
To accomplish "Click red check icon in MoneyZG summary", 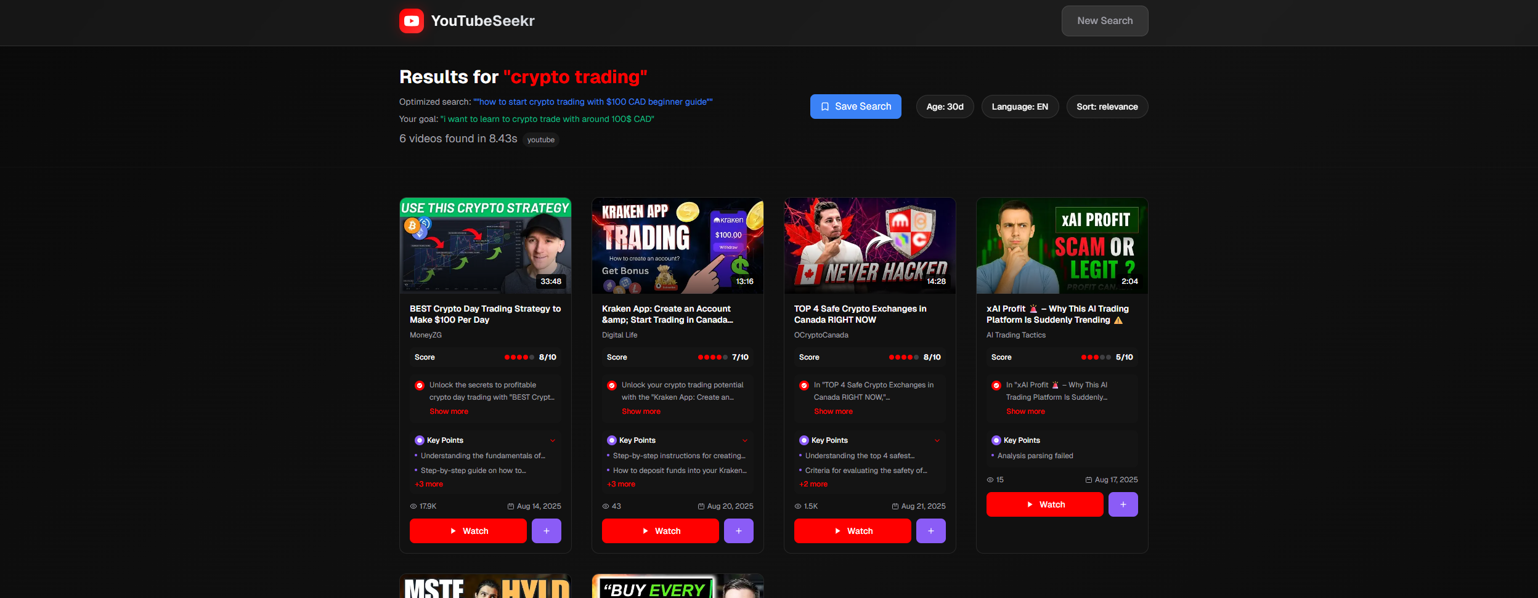I will [x=420, y=386].
